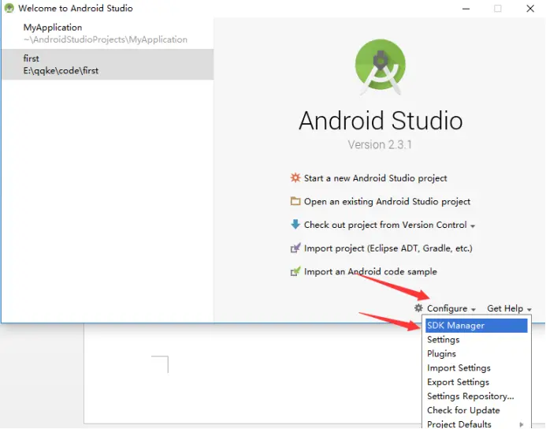546x429 pixels.
Task: Click the Import project icon
Action: click(x=295, y=248)
